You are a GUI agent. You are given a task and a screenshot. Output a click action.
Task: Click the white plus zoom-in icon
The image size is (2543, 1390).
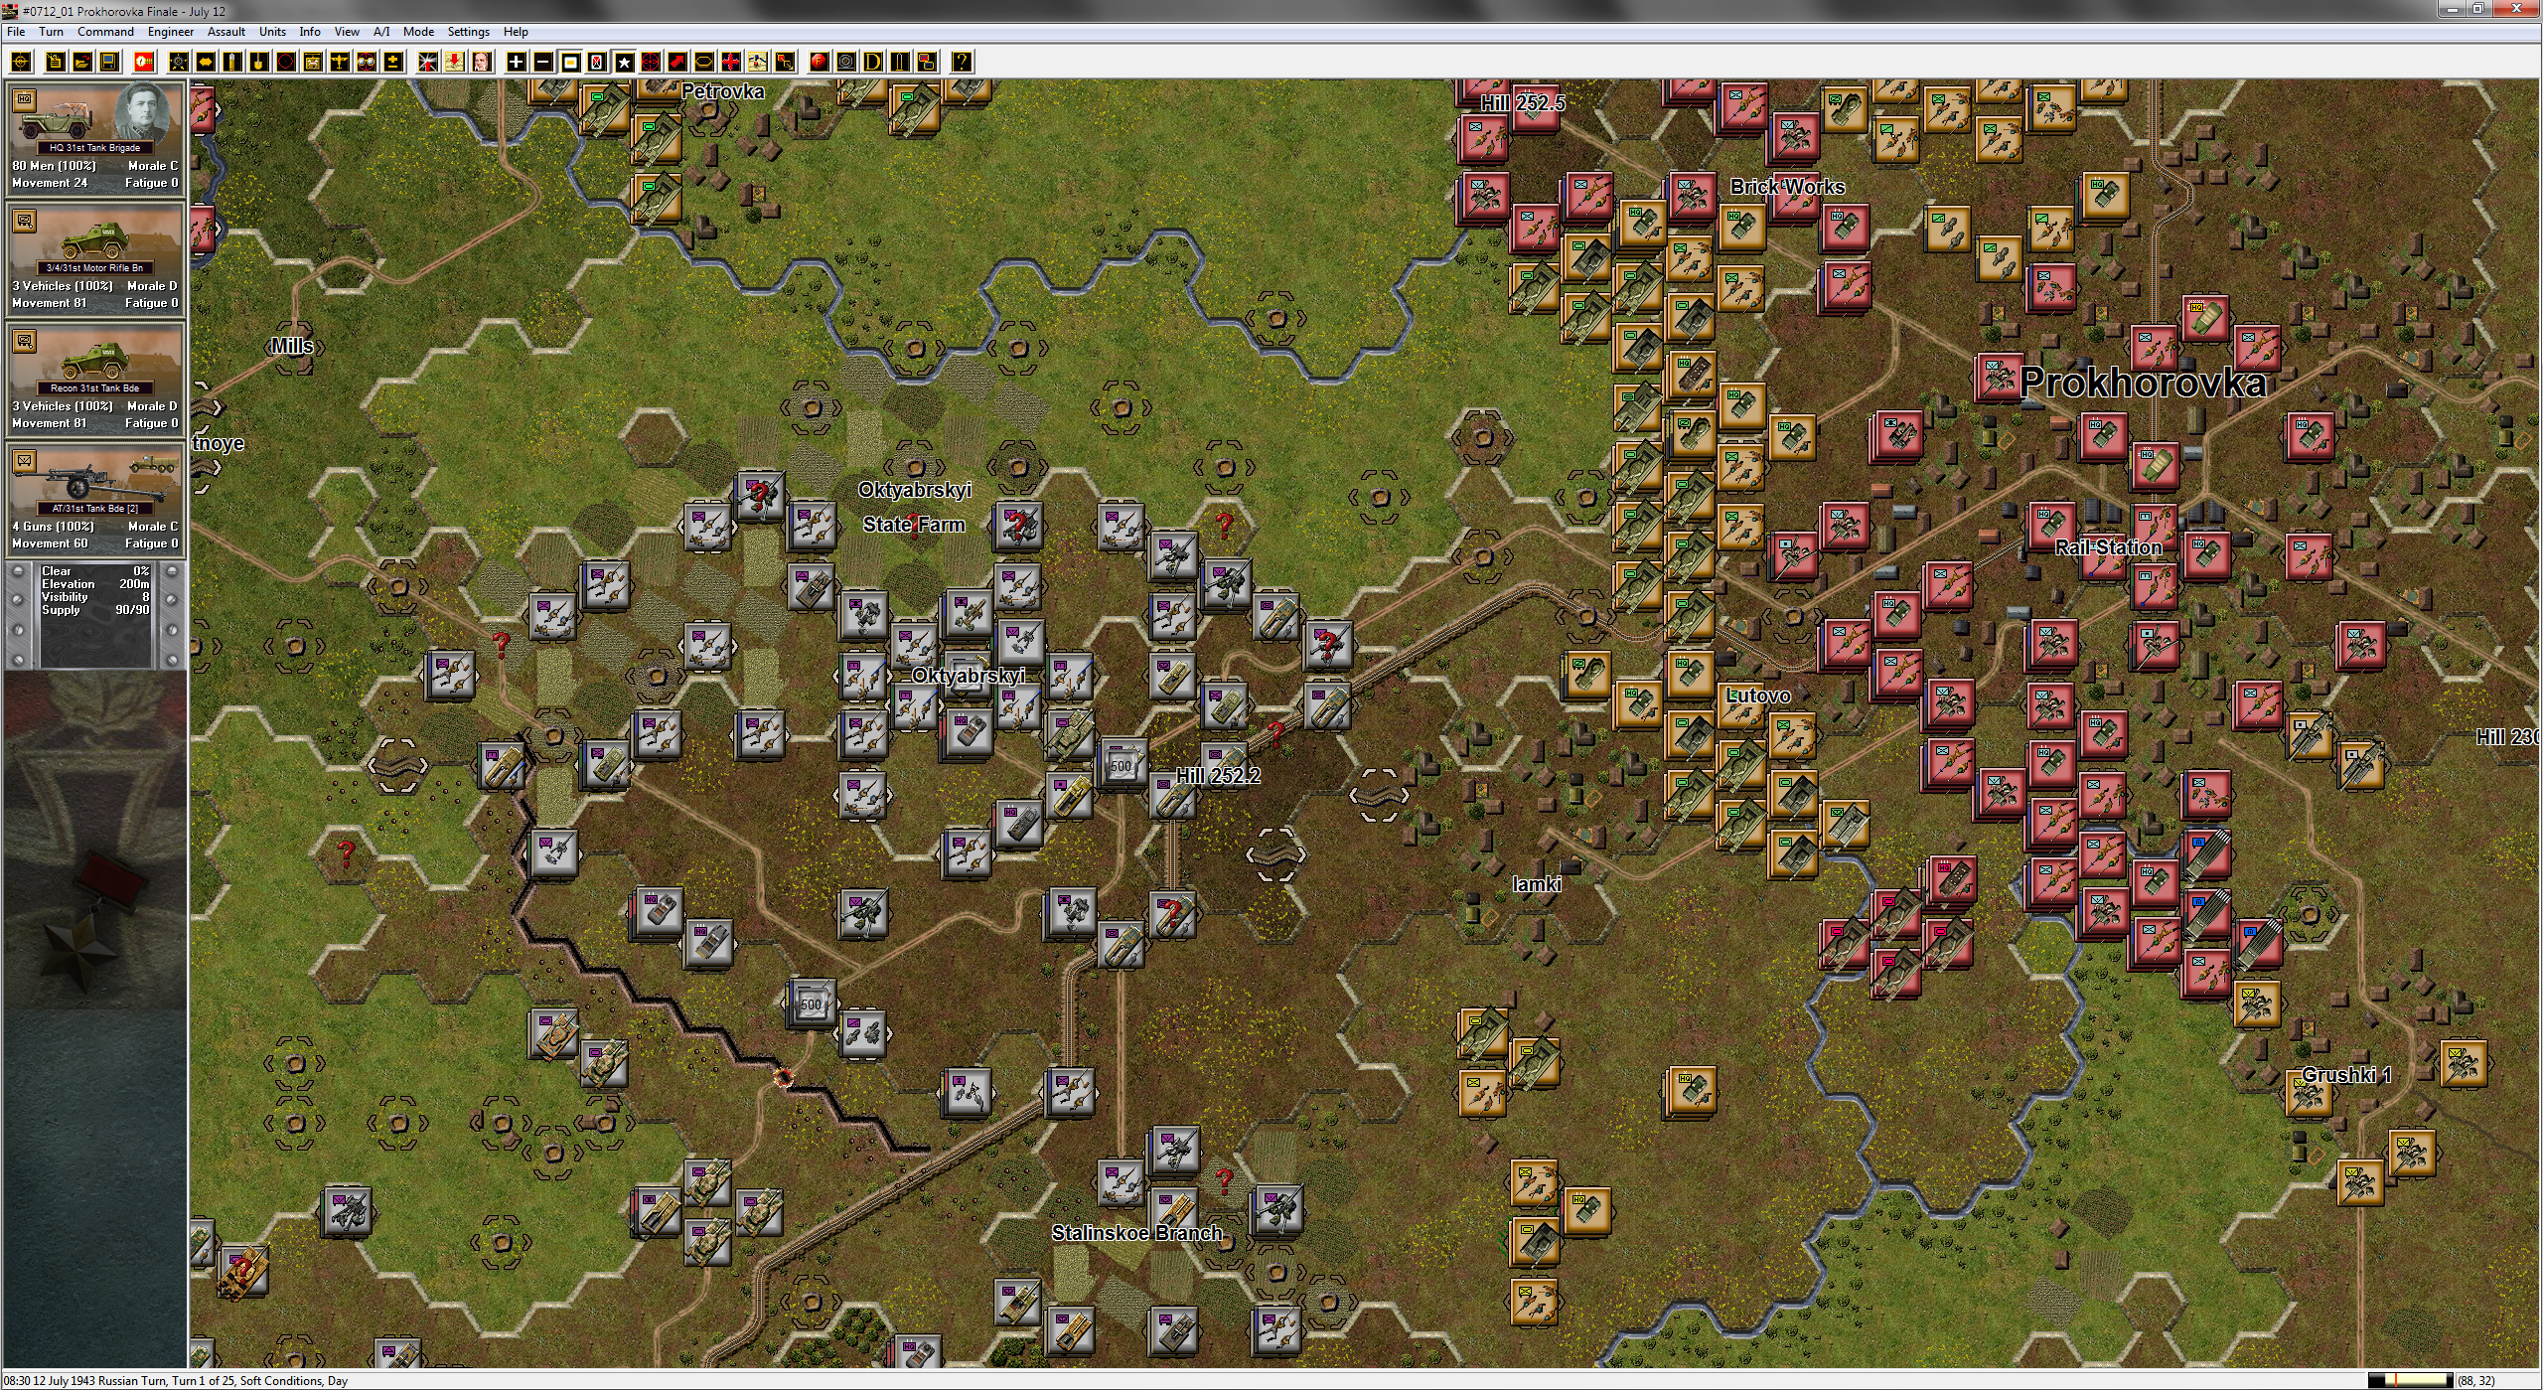click(x=516, y=62)
